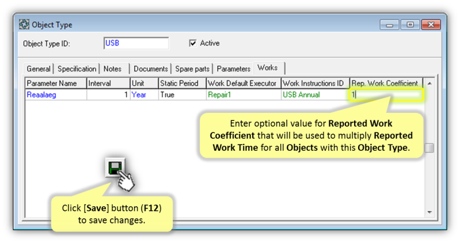Select the Year unit cell
Screen dimensions: 460x243
(x=143, y=94)
